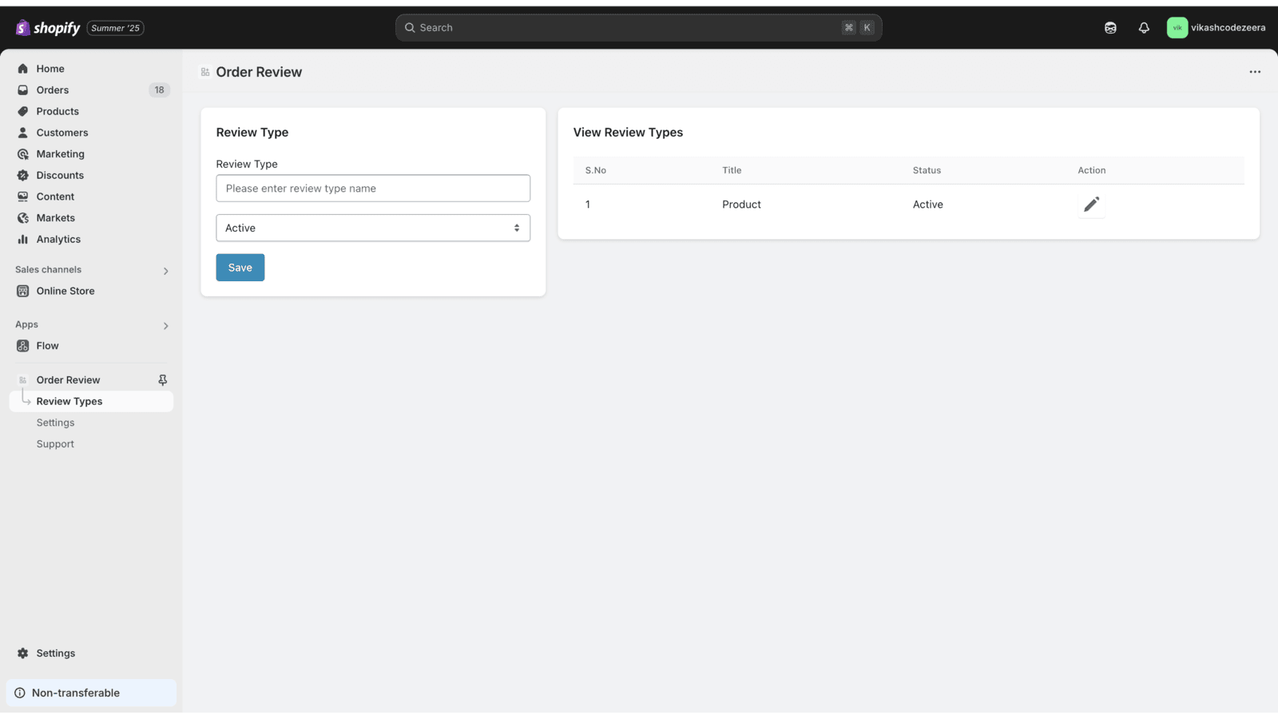
Task: Click the Status column header
Action: coord(927,170)
